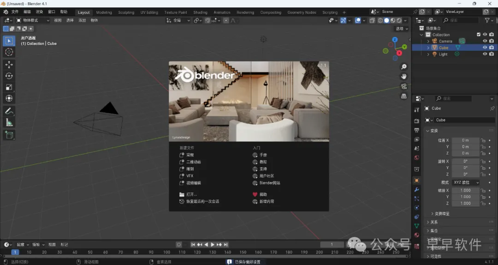This screenshot has height=265, width=498.
Task: Open the Tool properties tab
Action: tap(417, 110)
